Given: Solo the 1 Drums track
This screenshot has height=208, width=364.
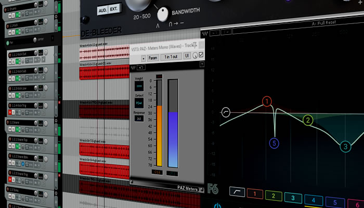Looking at the screenshot, I should point(13,16).
